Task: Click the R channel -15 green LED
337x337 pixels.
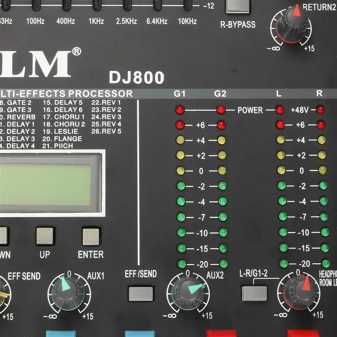Action: click(325, 248)
